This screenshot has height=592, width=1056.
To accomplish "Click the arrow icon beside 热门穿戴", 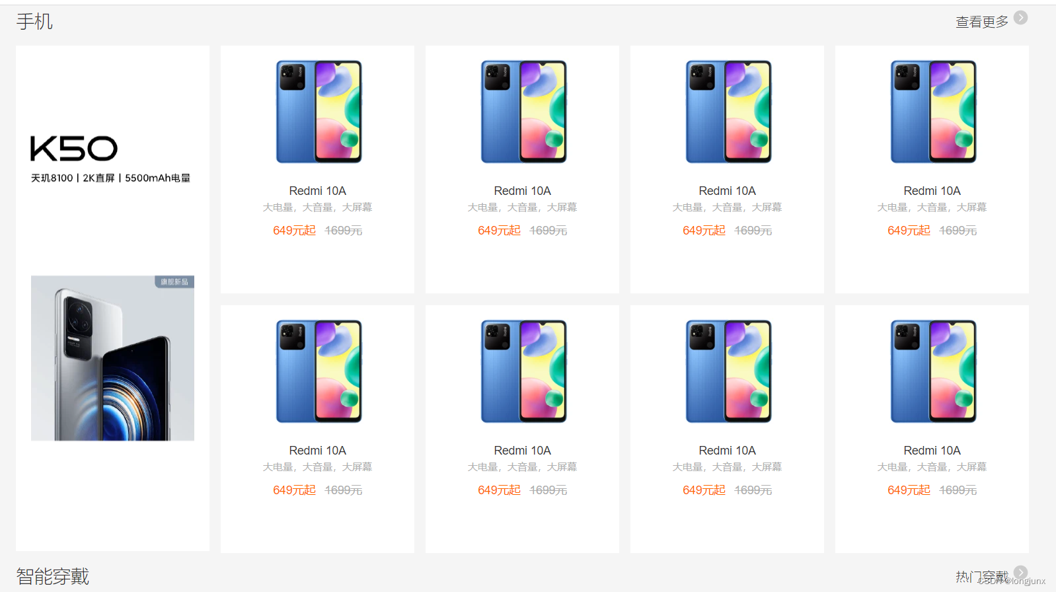I will tap(1020, 572).
